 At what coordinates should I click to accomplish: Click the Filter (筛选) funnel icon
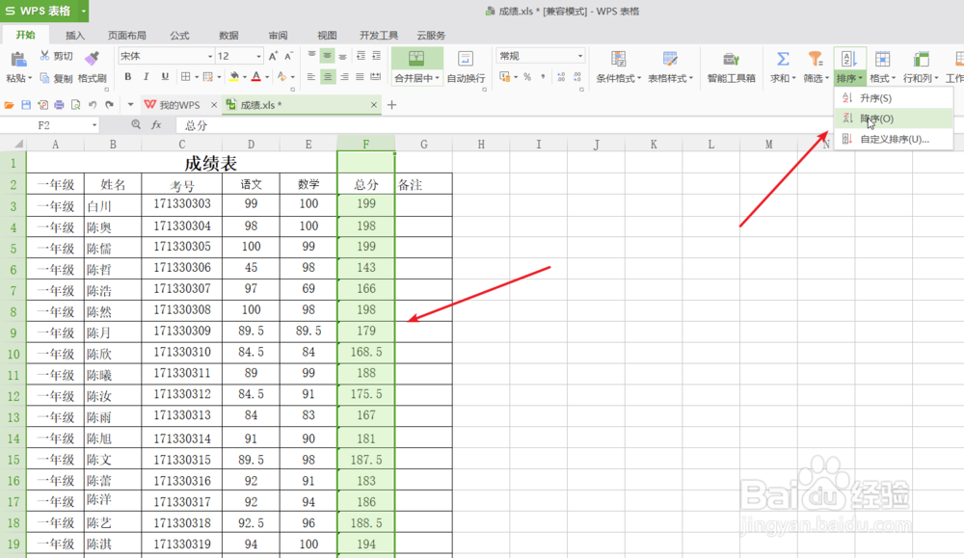pyautogui.click(x=816, y=59)
